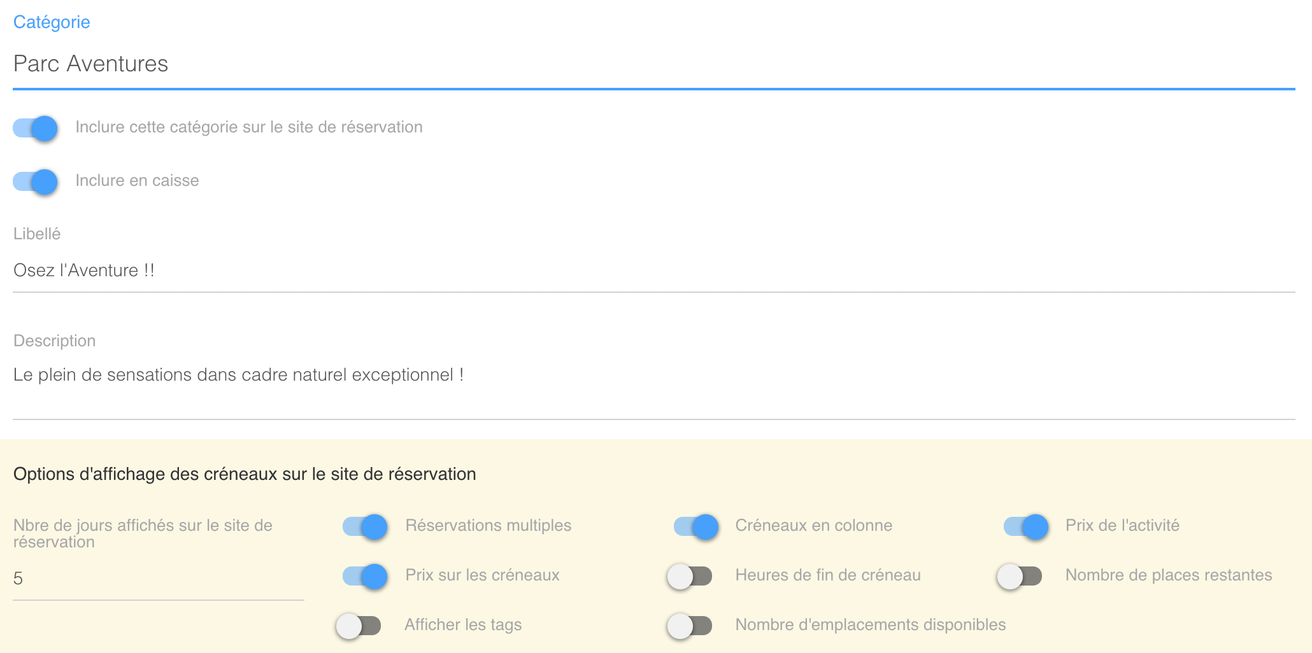The width and height of the screenshot is (1312, 653).
Task: Click the 'Options d'affichage des créneaux' heading
Action: (245, 474)
